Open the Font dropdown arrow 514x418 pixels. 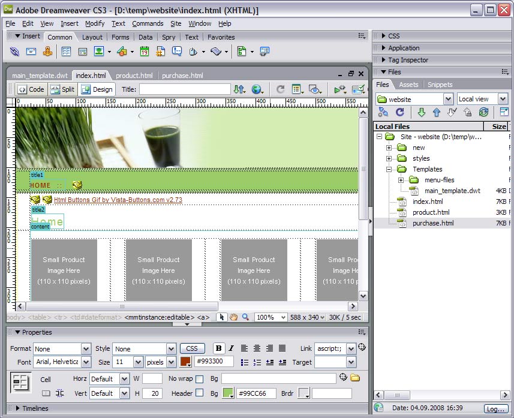pos(86,362)
